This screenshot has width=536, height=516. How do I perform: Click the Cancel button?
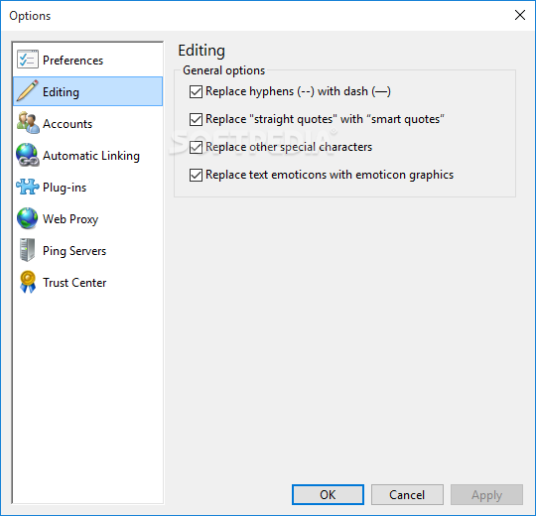(x=407, y=494)
